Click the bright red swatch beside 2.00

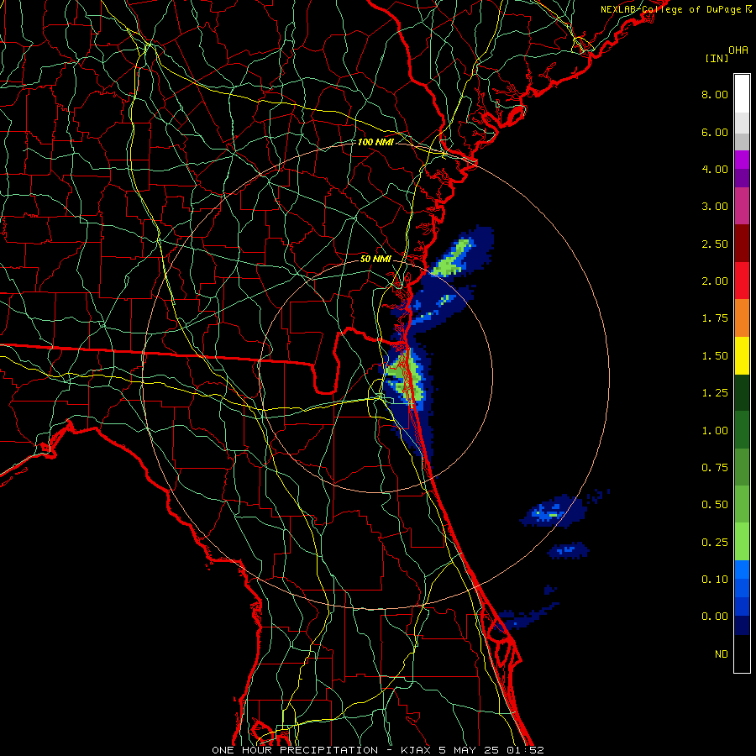(x=742, y=281)
